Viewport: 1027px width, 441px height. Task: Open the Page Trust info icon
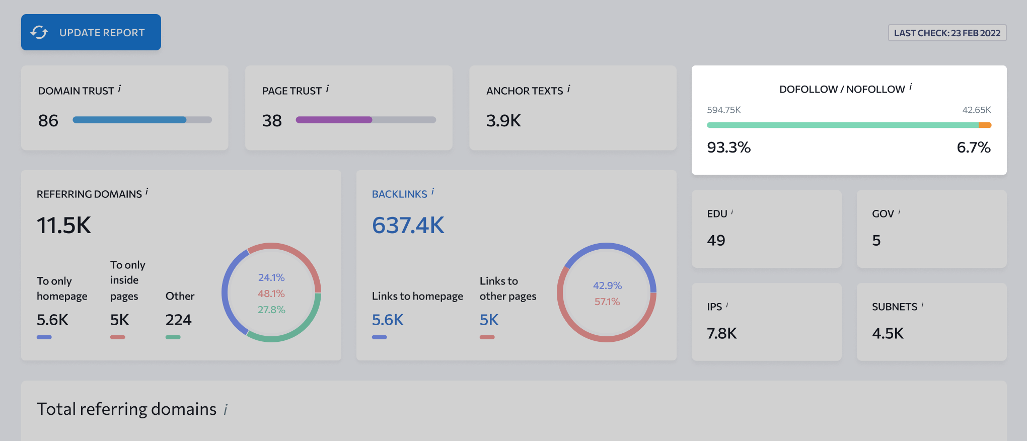327,89
